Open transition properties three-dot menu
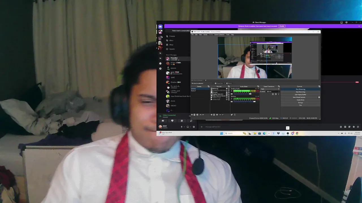Screen dimensions: 362x203 279,94
